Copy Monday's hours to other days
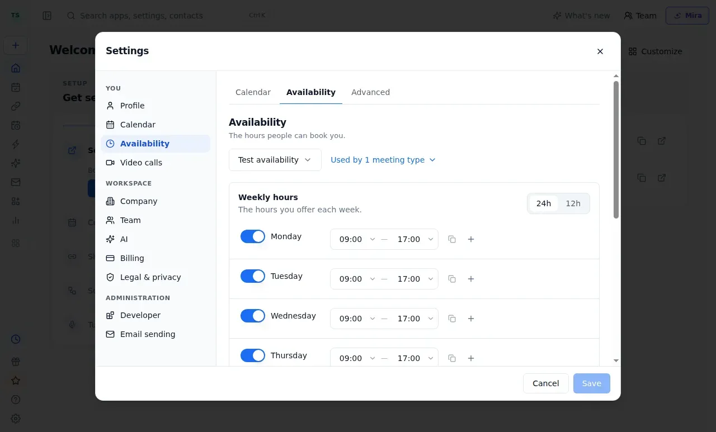This screenshot has width=716, height=432. [x=452, y=239]
